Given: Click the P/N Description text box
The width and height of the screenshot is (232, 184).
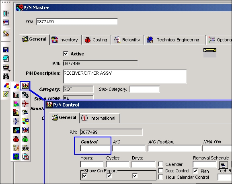Looking at the screenshot, I should pyautogui.click(x=125, y=77).
